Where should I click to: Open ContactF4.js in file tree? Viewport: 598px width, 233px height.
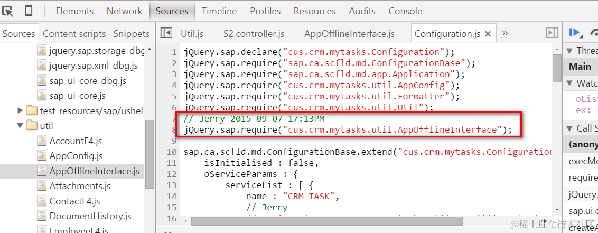(x=75, y=201)
